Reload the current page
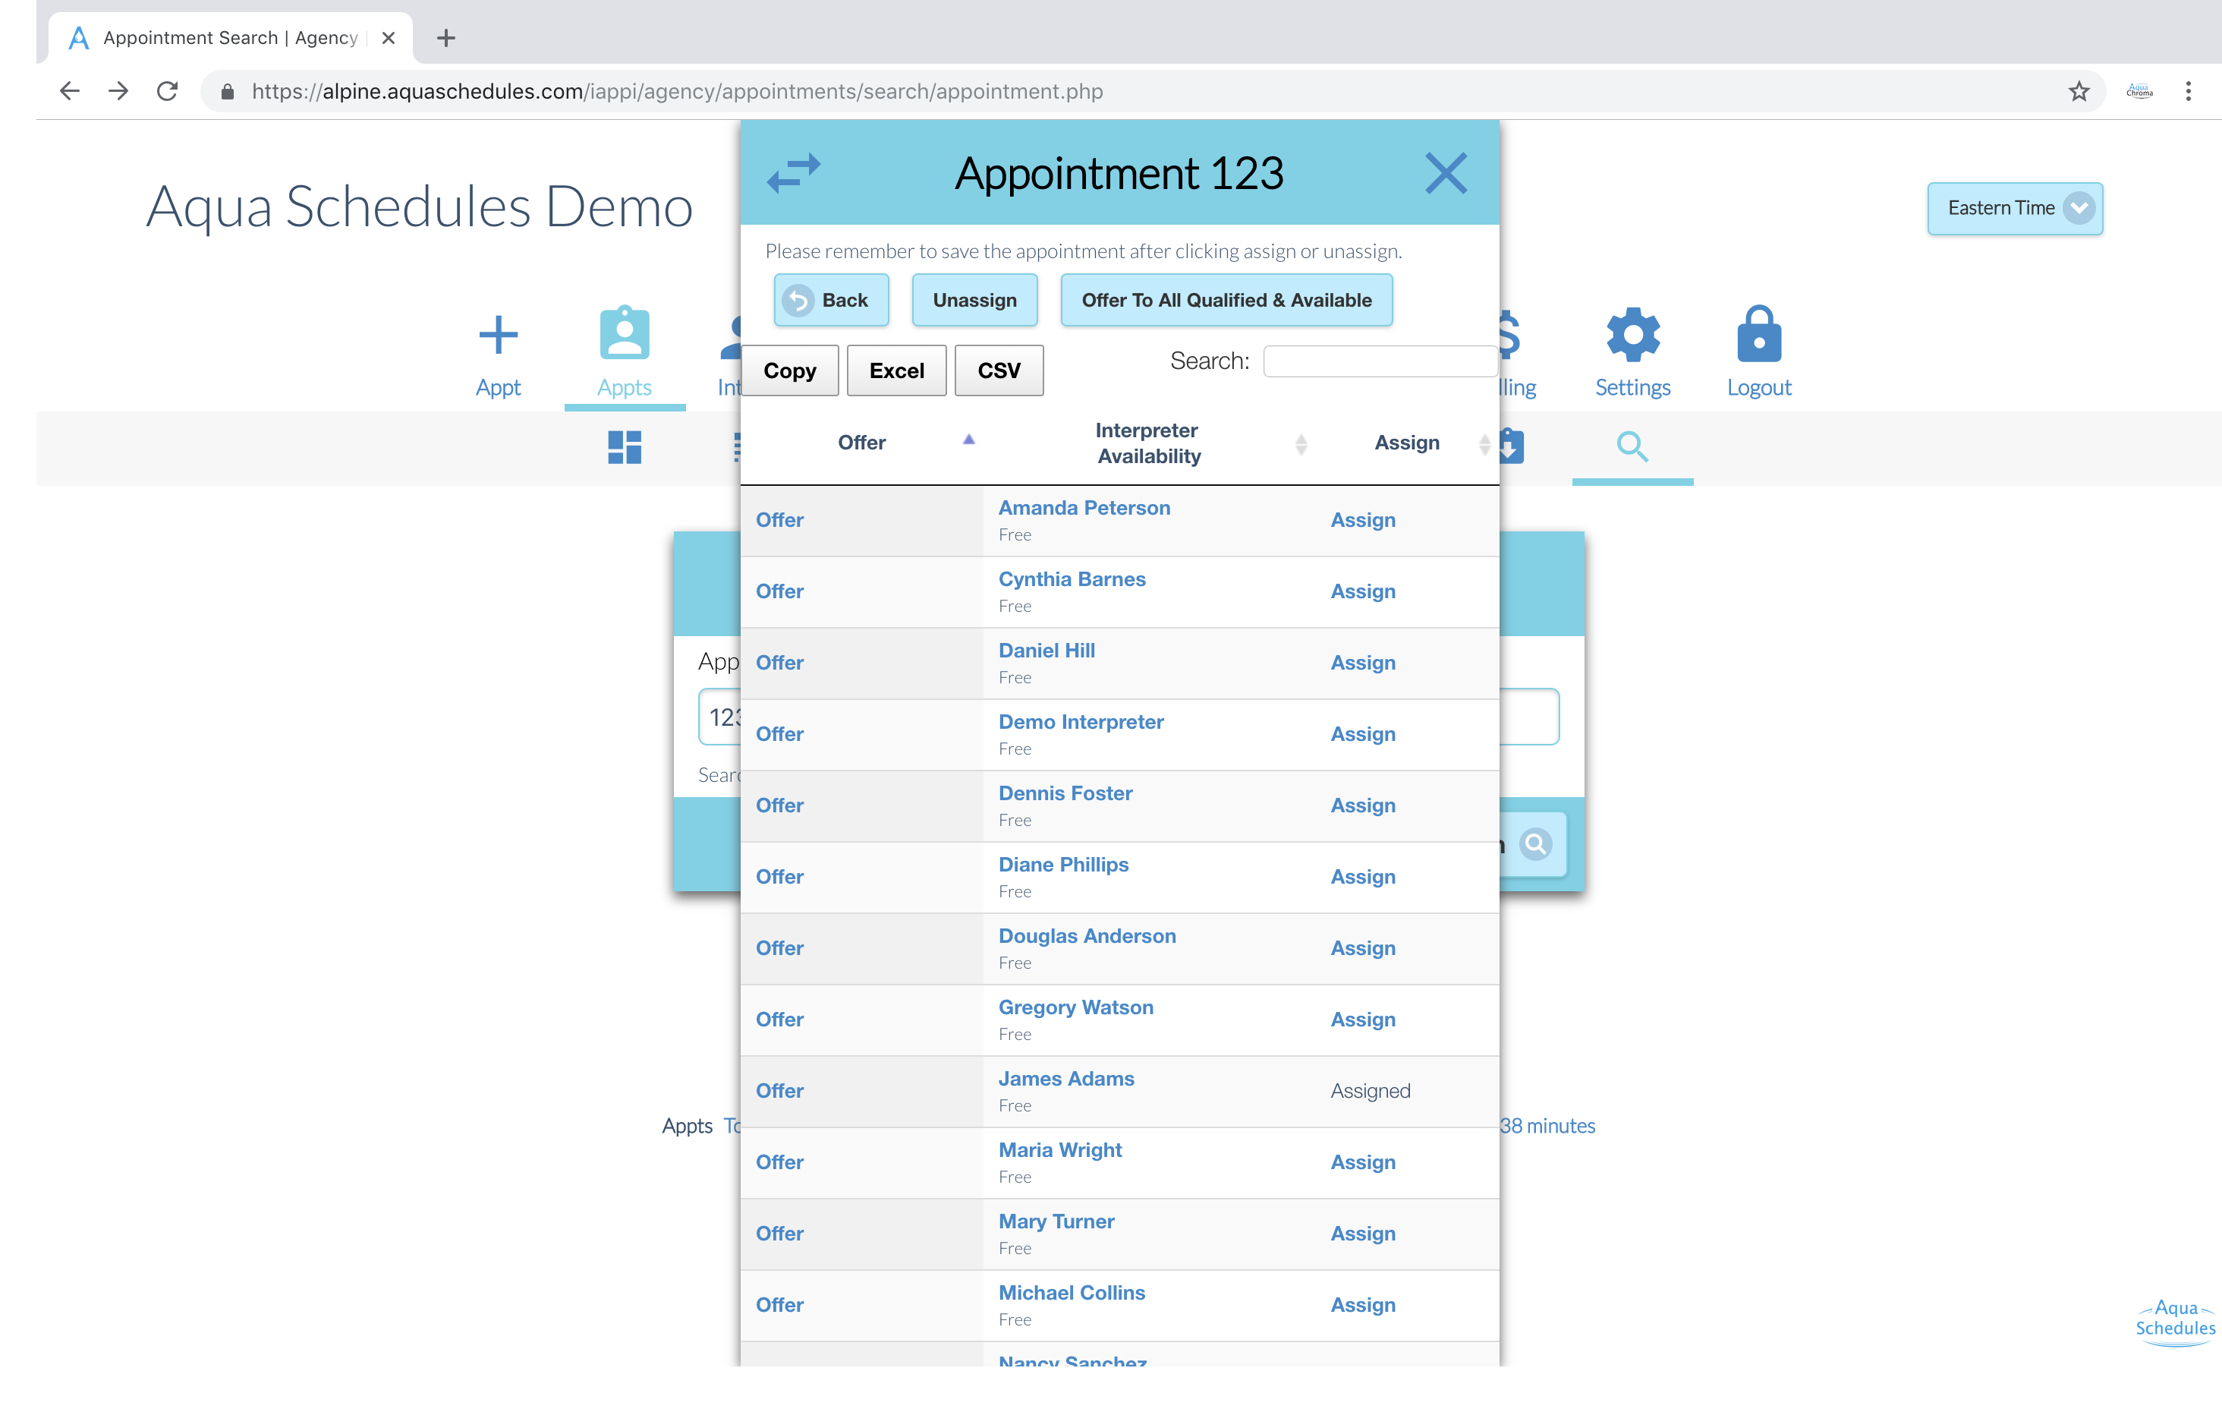The image size is (2222, 1409). point(167,90)
